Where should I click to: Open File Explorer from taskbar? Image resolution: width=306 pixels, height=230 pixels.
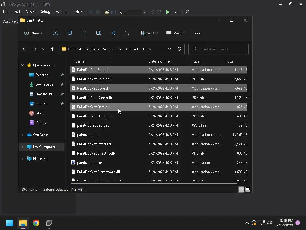pos(23,223)
